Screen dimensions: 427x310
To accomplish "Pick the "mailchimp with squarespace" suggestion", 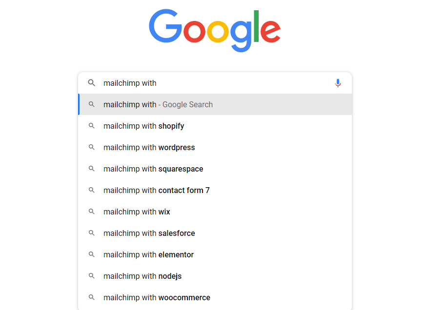I will [153, 169].
